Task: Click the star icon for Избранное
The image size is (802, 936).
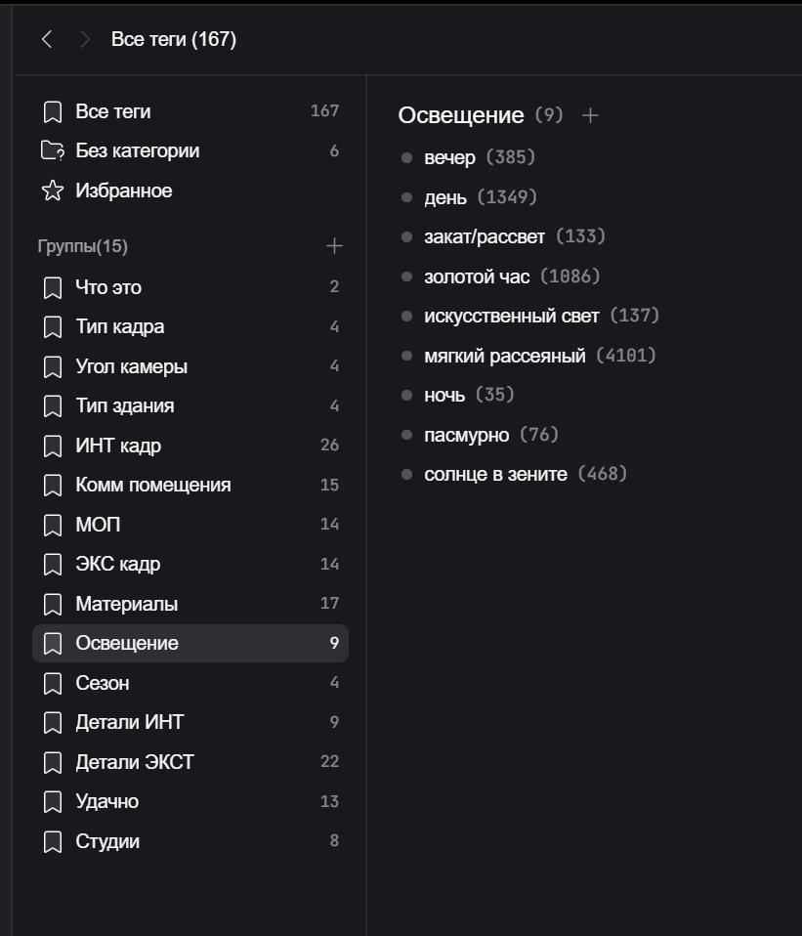Action: tap(53, 191)
